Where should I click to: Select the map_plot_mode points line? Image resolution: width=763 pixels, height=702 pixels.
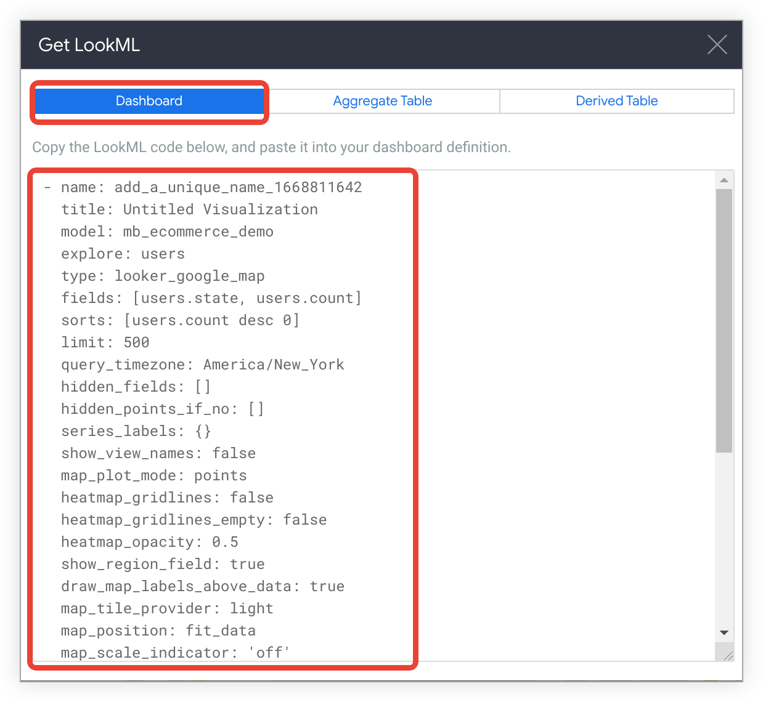click(x=153, y=475)
